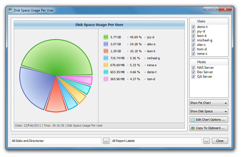Click the teal denis-t legend swatch
Viewport: 241px width, 157px height.
106,72
